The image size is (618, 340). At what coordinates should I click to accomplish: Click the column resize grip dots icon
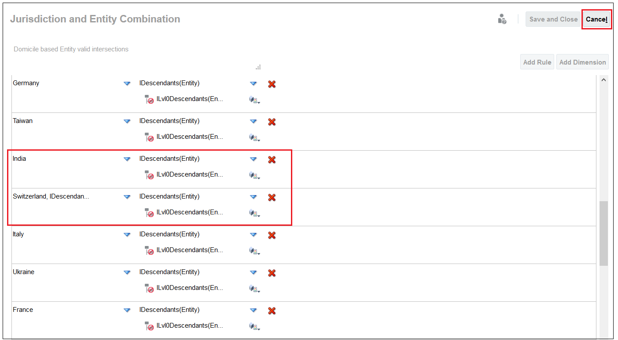pyautogui.click(x=258, y=67)
